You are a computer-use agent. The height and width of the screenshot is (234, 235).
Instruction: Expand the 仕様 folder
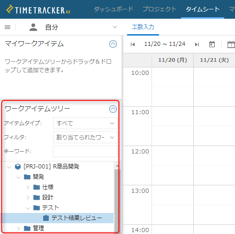(28, 187)
